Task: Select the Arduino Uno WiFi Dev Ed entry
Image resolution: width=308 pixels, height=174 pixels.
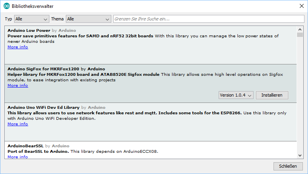Action: (x=150, y=122)
